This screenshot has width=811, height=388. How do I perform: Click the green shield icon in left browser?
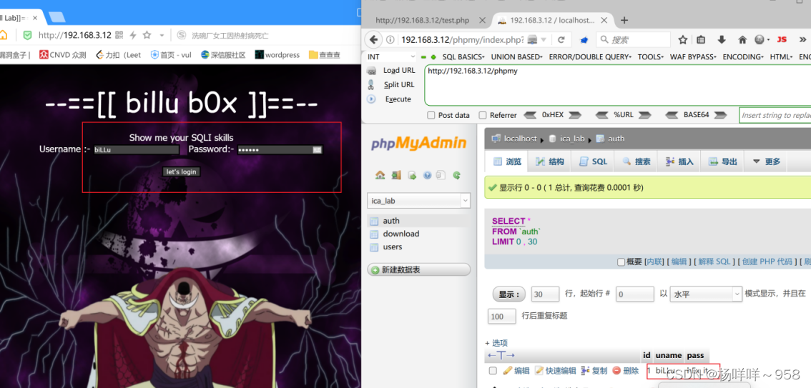27,35
